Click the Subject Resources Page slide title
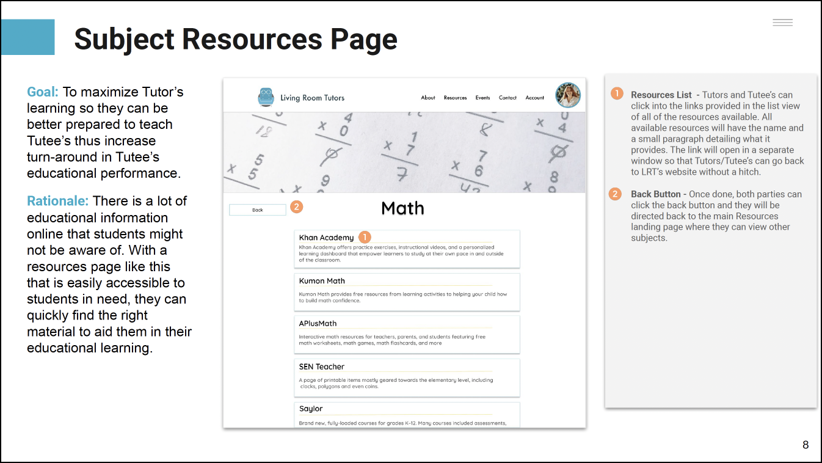Viewport: 822px width, 463px height. click(x=236, y=39)
